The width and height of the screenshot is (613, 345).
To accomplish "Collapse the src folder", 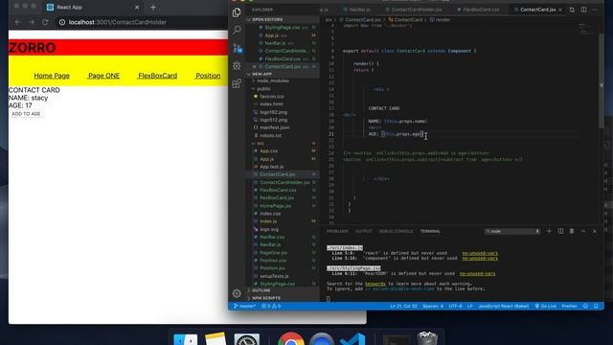I will 261,143.
